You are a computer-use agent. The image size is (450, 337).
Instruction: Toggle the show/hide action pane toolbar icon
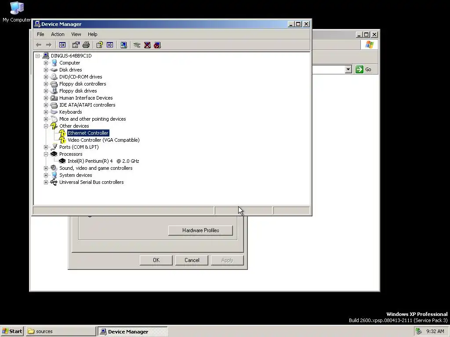tap(110, 45)
